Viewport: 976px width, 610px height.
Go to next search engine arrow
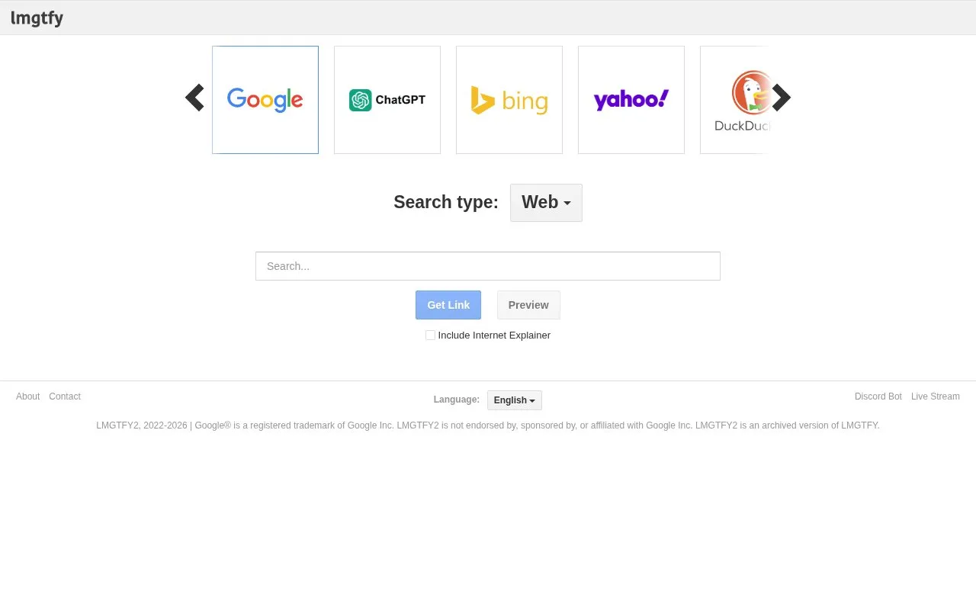[781, 98]
